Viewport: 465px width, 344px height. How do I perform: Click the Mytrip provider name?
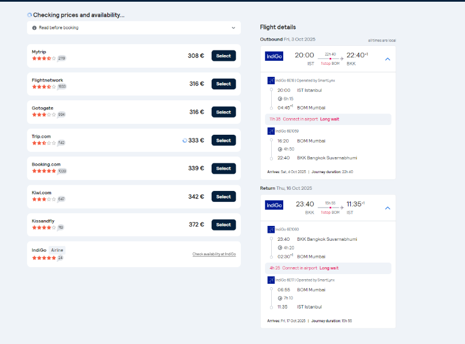[39, 52]
